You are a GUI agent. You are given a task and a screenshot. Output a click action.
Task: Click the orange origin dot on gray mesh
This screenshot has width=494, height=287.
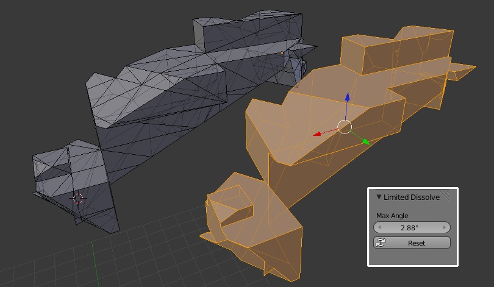coord(282,53)
